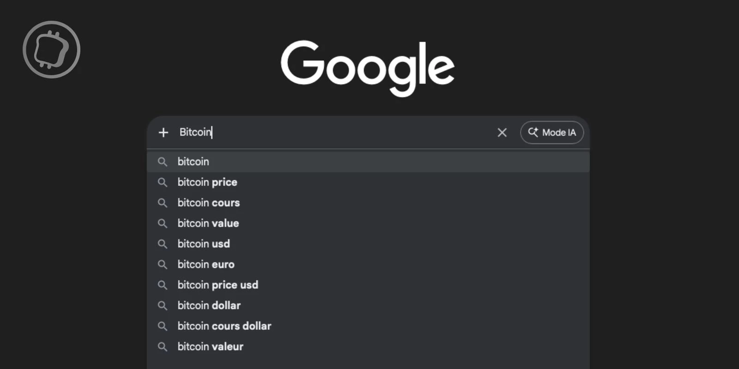Viewport: 739px width, 369px height.
Task: Click the X to clear the search query
Action: tap(502, 132)
